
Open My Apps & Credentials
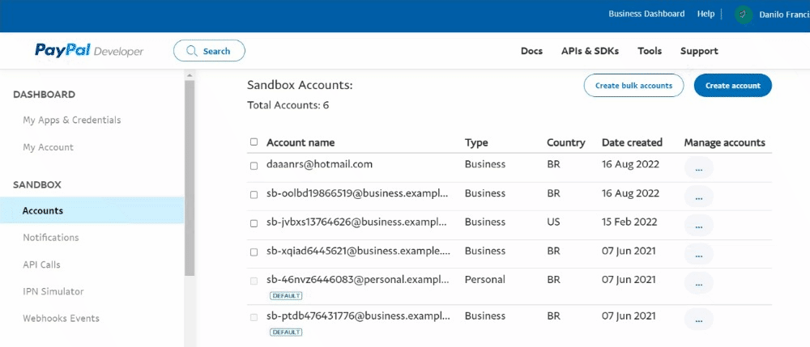(x=72, y=121)
